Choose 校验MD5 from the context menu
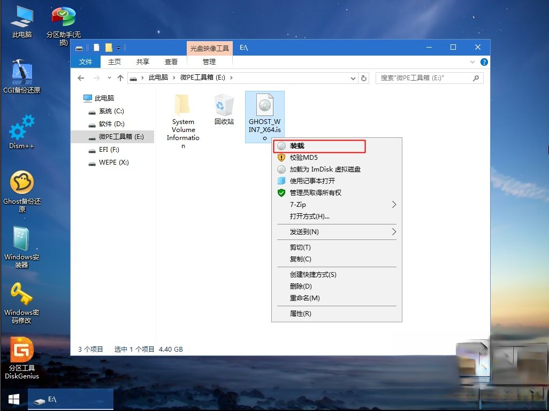The height and width of the screenshot is (411, 549). click(303, 158)
